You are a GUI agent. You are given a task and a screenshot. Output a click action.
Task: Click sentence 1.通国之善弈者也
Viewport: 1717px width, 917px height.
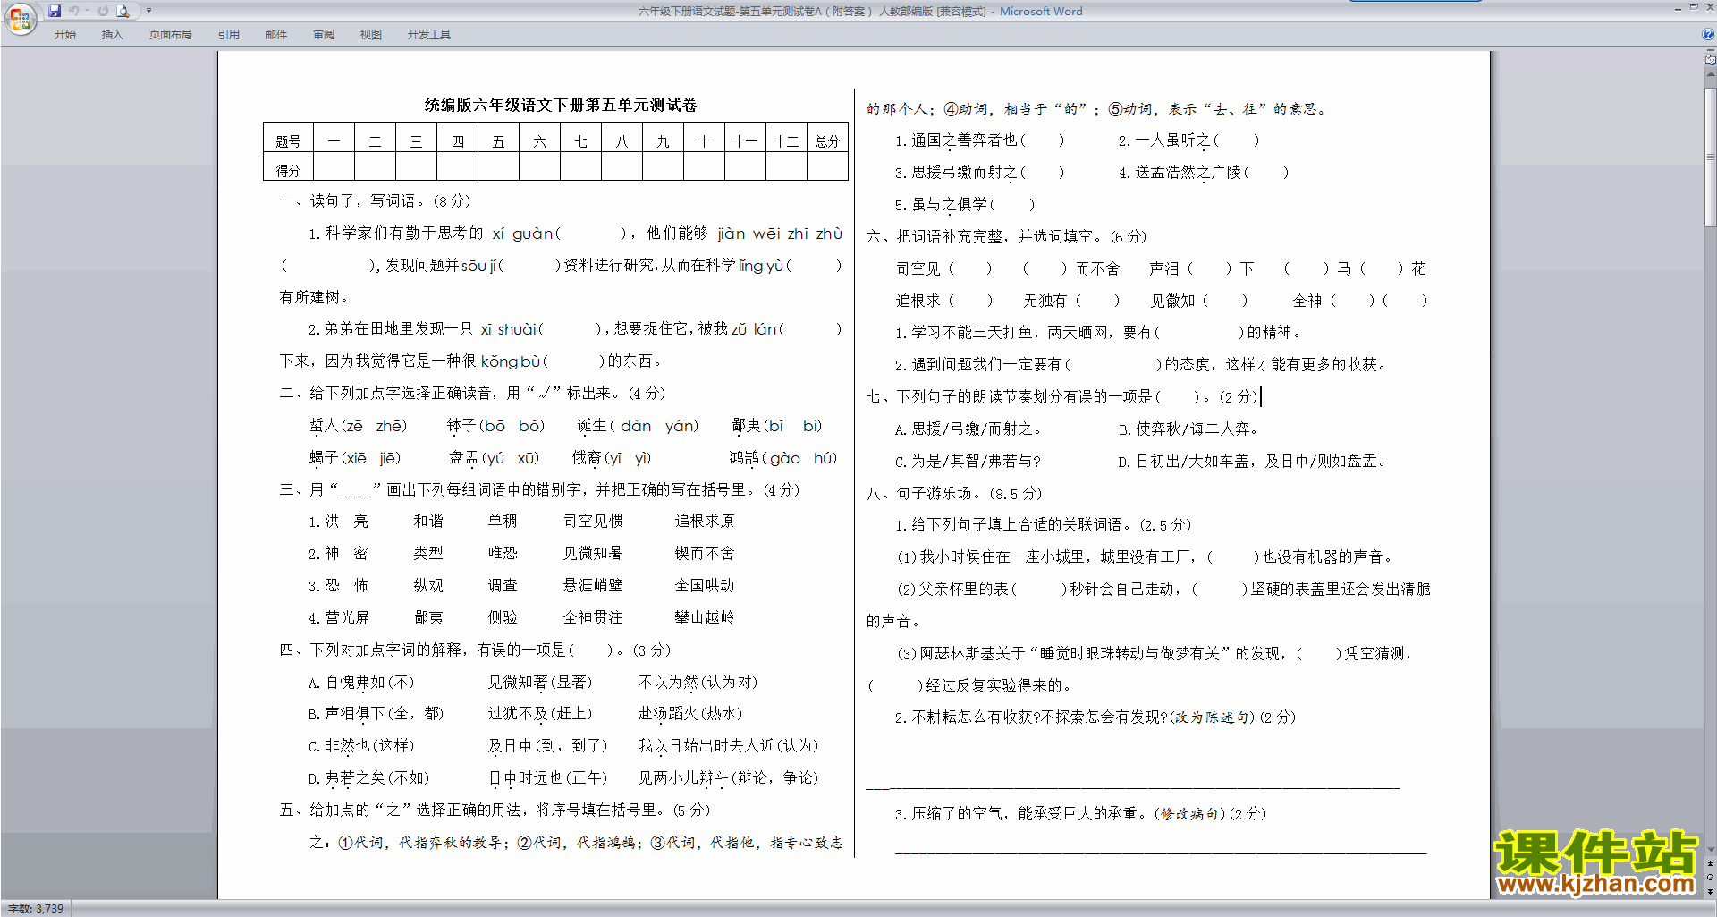(979, 140)
